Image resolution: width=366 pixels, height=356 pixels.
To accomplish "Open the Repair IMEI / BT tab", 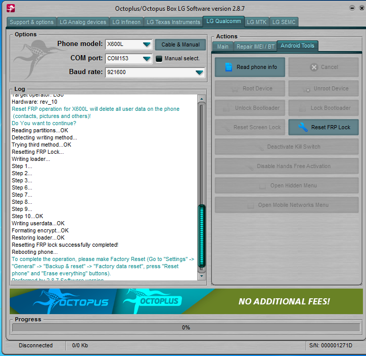I will coord(256,46).
